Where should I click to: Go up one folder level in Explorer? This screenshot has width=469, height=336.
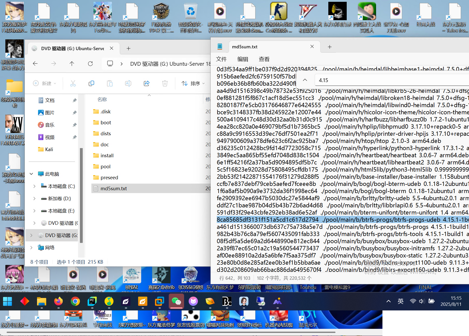click(72, 63)
